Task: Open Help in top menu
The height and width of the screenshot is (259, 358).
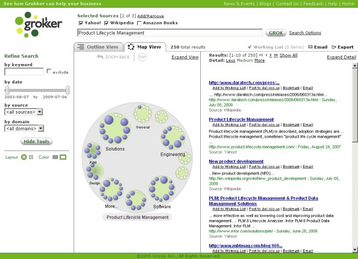Action: (332, 4)
